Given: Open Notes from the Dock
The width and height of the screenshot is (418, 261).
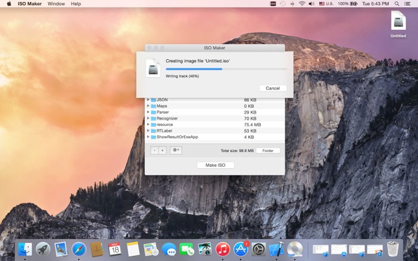Looking at the screenshot, I should [x=133, y=250].
